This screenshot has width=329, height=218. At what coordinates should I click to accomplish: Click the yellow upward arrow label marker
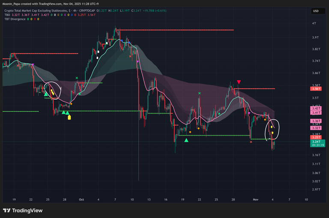(69, 117)
